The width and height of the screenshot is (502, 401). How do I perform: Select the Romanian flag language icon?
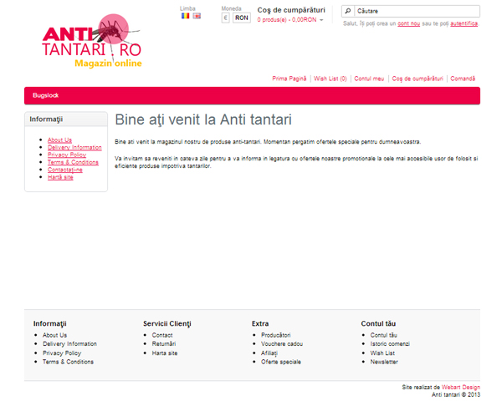pyautogui.click(x=185, y=17)
